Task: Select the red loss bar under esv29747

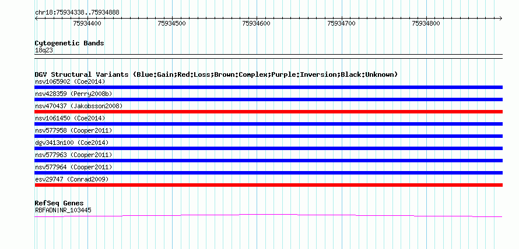Action: point(268,185)
